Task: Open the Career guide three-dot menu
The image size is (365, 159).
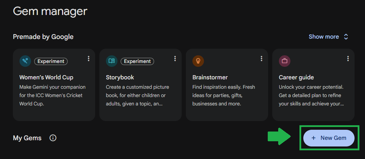Action: [348, 58]
